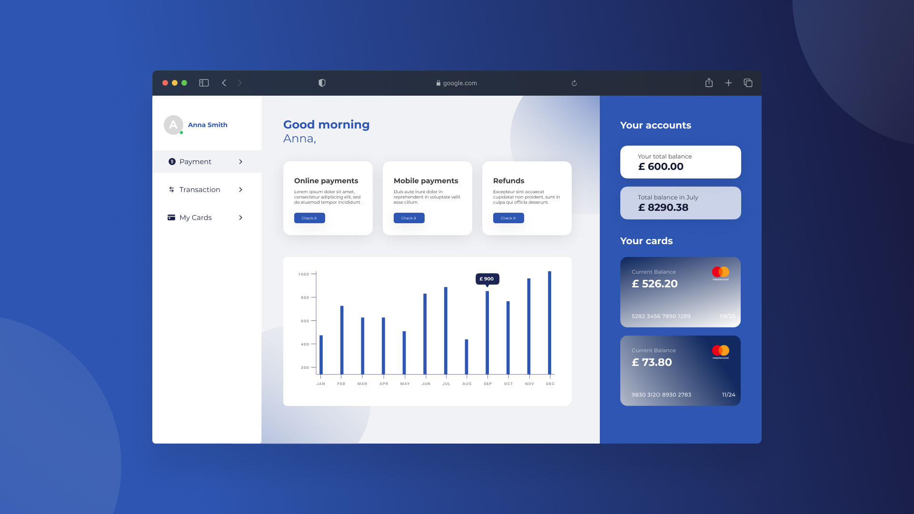Viewport: 914px width, 514px height.
Task: Toggle the browser sidebar panel
Action: [x=205, y=82]
